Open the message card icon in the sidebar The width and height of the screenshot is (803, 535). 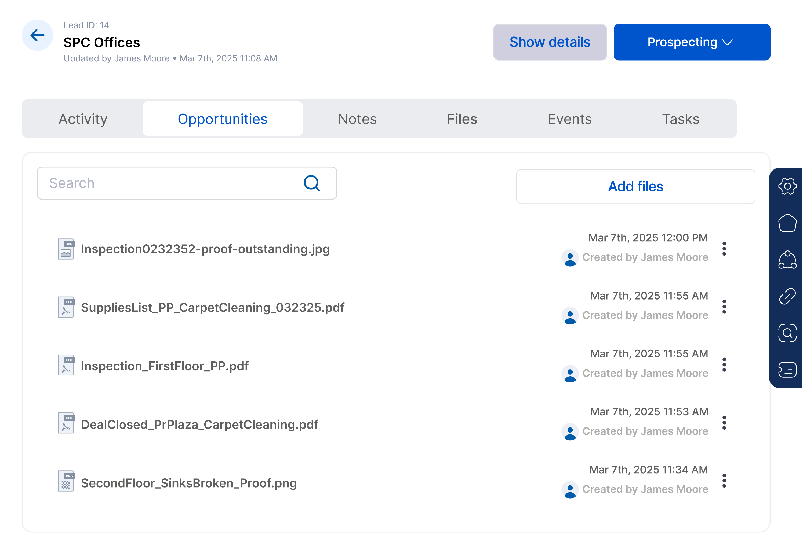click(787, 370)
